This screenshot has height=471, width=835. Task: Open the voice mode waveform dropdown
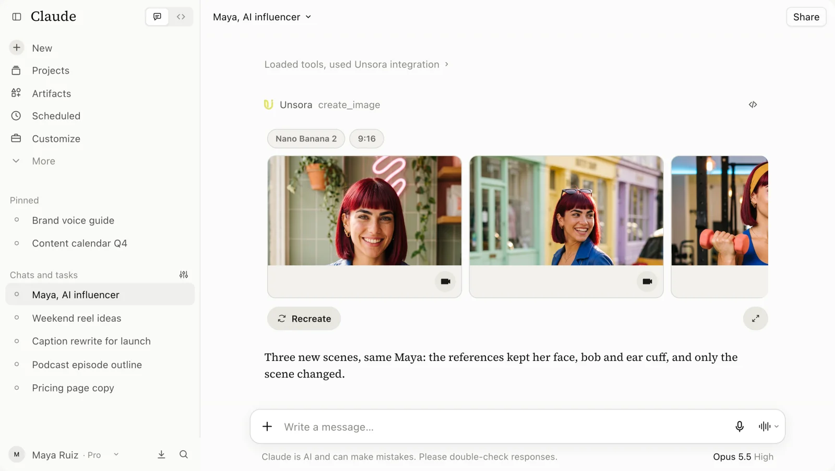(769, 427)
